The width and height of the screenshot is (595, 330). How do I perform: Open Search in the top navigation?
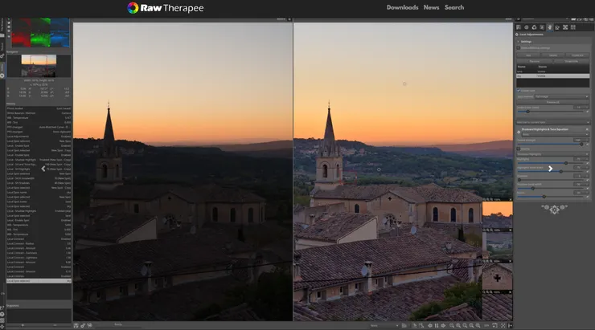tap(454, 7)
